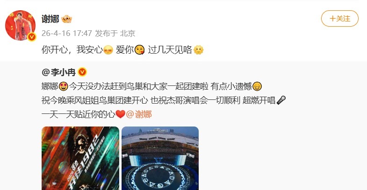Click the orange @谢娜 mention link
367x190 pixels.
(x=139, y=114)
